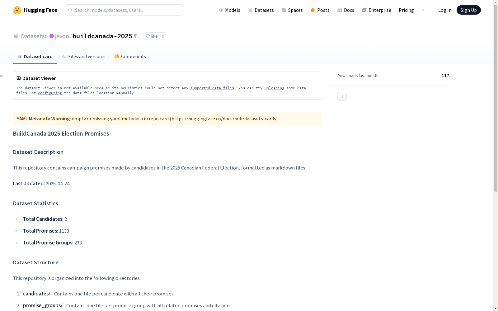Open the table of contents sidebar toggle

(x=2, y=75)
